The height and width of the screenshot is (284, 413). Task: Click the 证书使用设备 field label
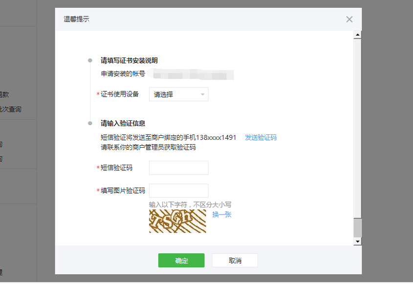point(120,94)
